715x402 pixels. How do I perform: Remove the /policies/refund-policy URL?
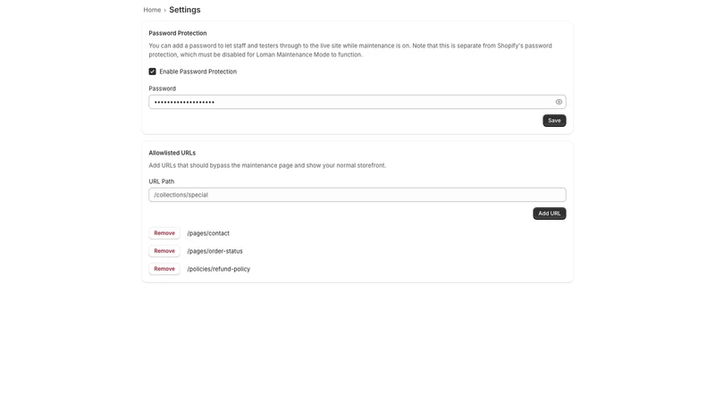tap(164, 269)
